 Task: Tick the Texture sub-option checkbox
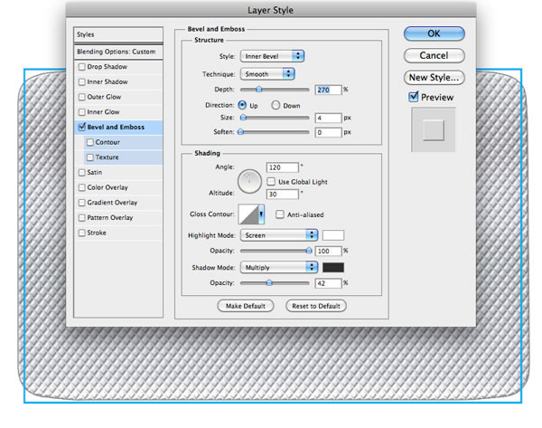(90, 157)
